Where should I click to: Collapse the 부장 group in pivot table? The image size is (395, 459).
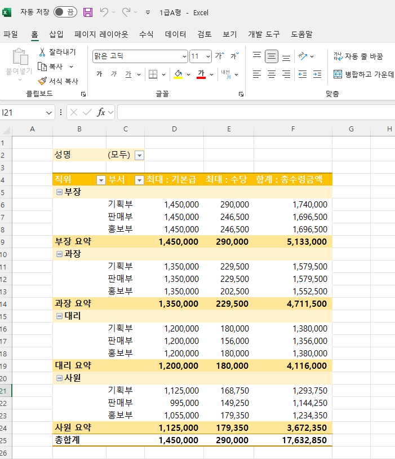(x=59, y=192)
